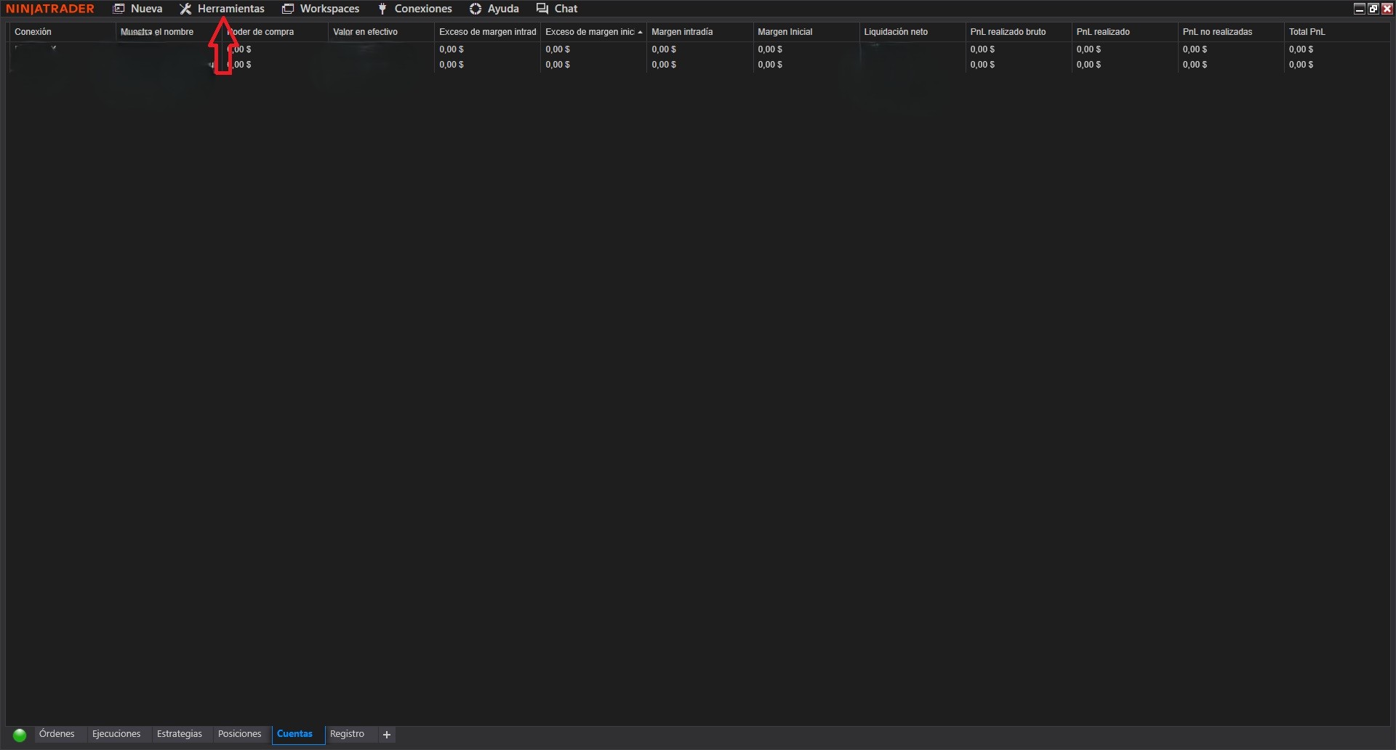Minimize the NinjaTrader window
Image resolution: width=1396 pixels, height=750 pixels.
[1360, 9]
